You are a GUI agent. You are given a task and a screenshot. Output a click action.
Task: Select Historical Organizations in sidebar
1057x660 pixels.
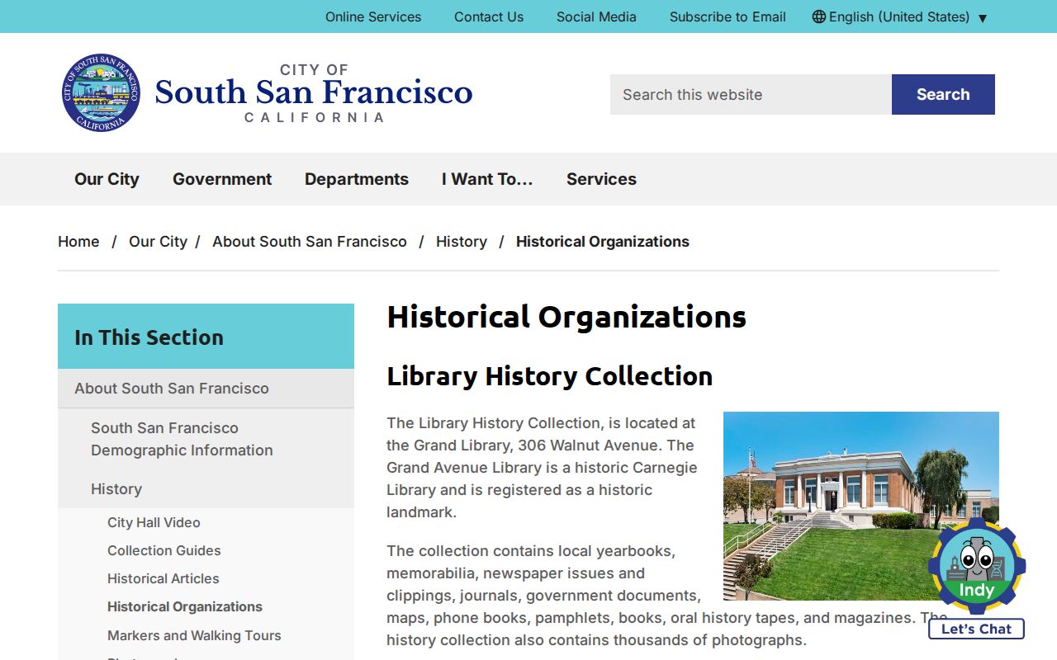click(x=185, y=606)
